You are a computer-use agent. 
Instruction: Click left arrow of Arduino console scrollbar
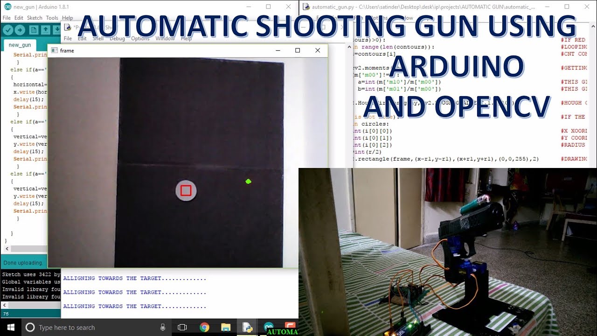coord(6,305)
